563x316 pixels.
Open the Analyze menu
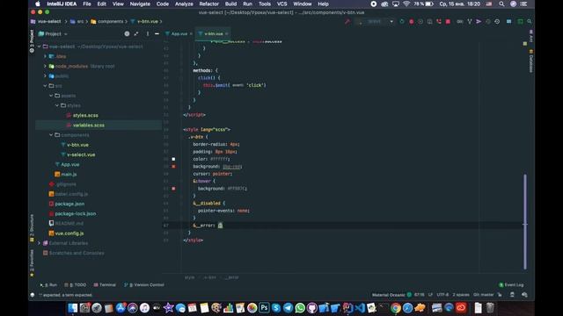point(184,4)
